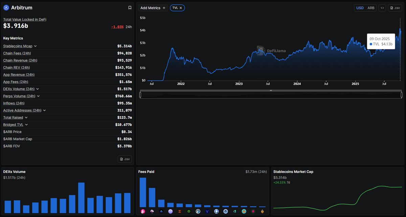
Task: Remove the TVL metric chip
Action: point(181,8)
